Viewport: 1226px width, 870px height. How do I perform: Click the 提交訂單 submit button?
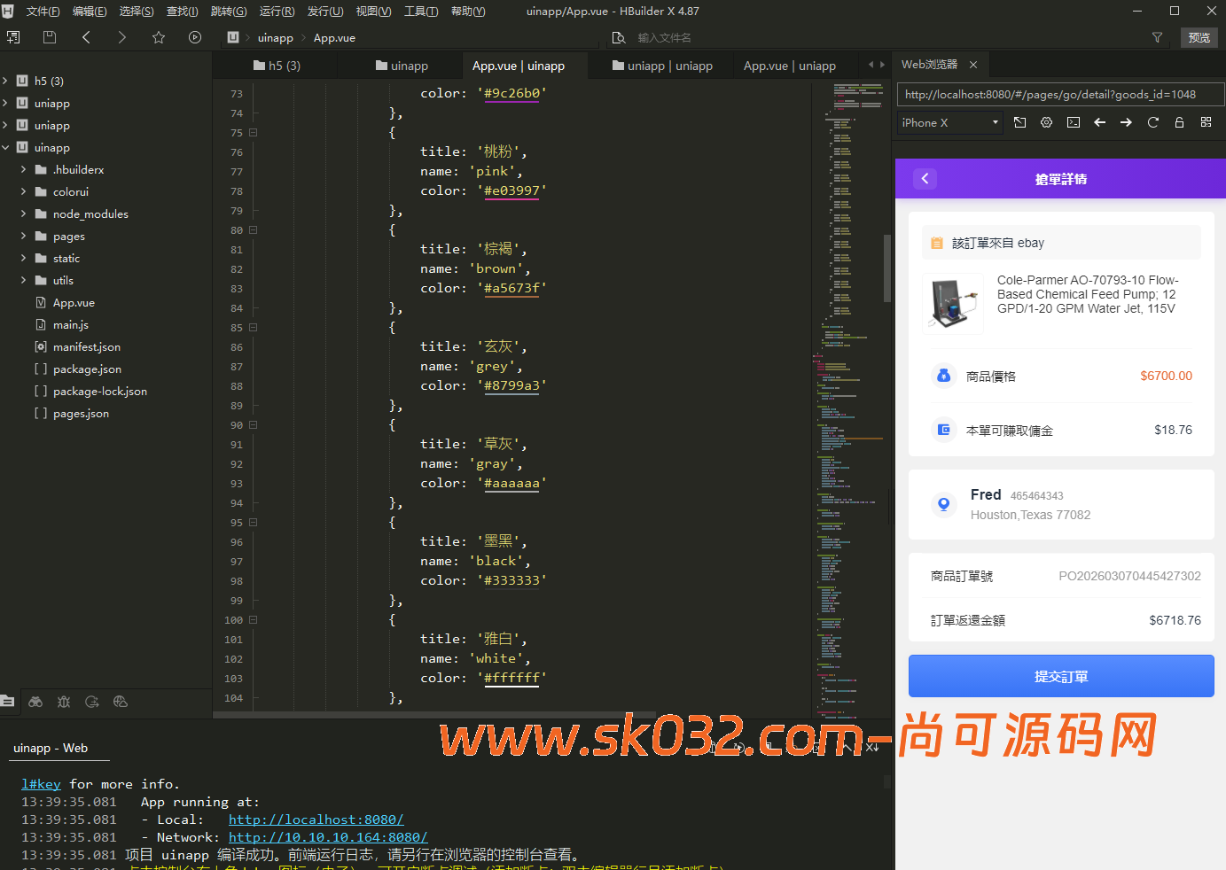coord(1060,677)
